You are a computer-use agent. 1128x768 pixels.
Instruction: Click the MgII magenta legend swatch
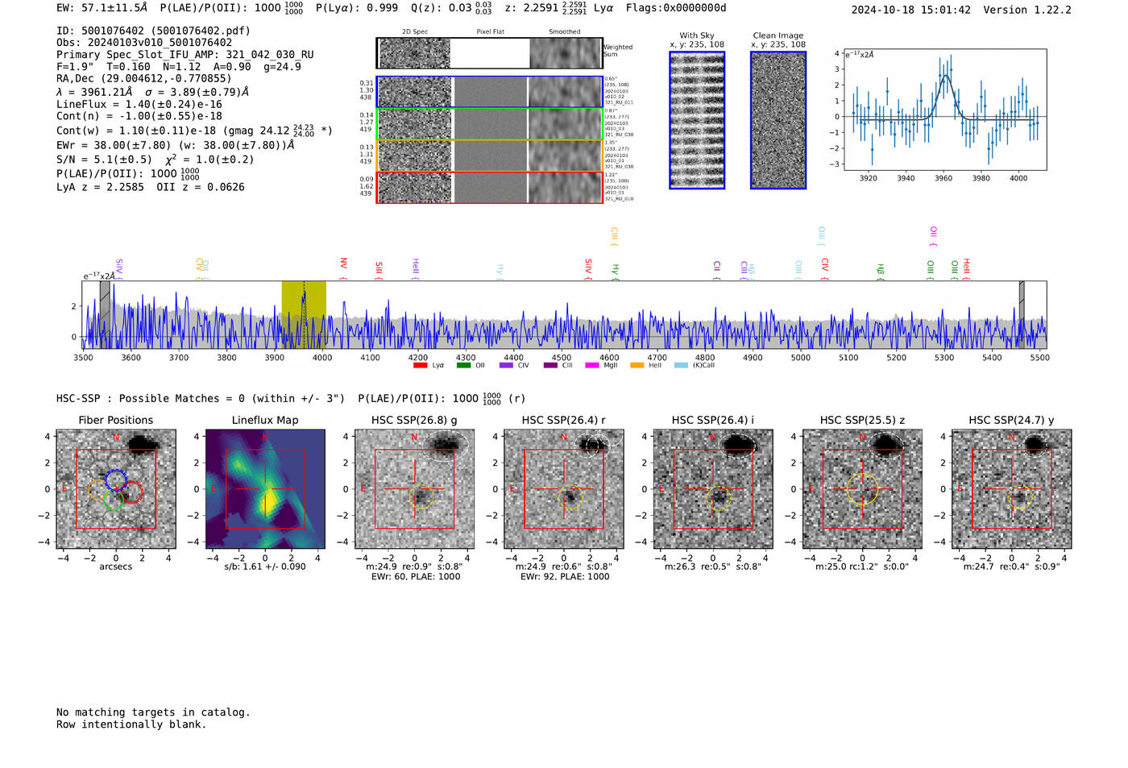tap(591, 365)
